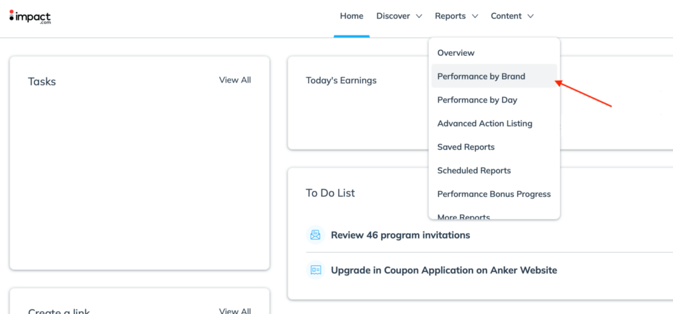Click More Reports at menu bottom
This screenshot has width=673, height=314.
463,215
